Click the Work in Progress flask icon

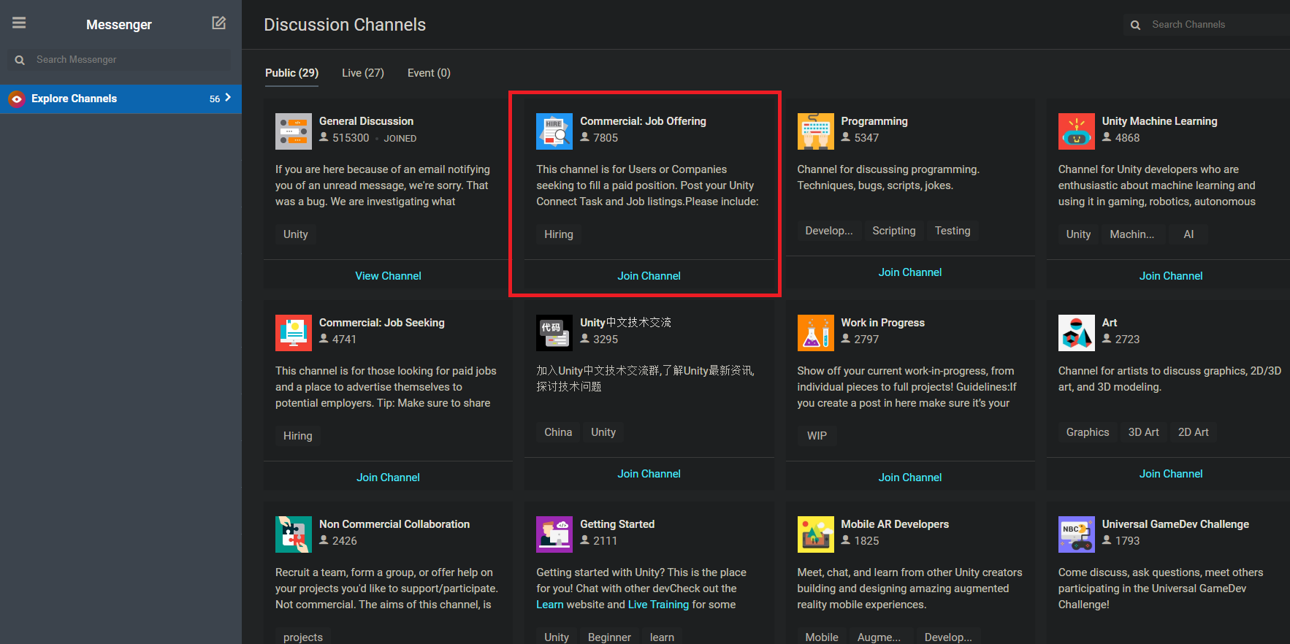click(815, 333)
